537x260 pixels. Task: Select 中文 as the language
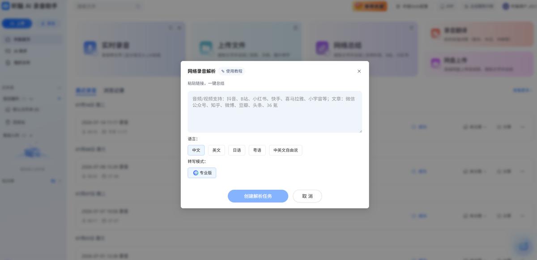pos(196,150)
